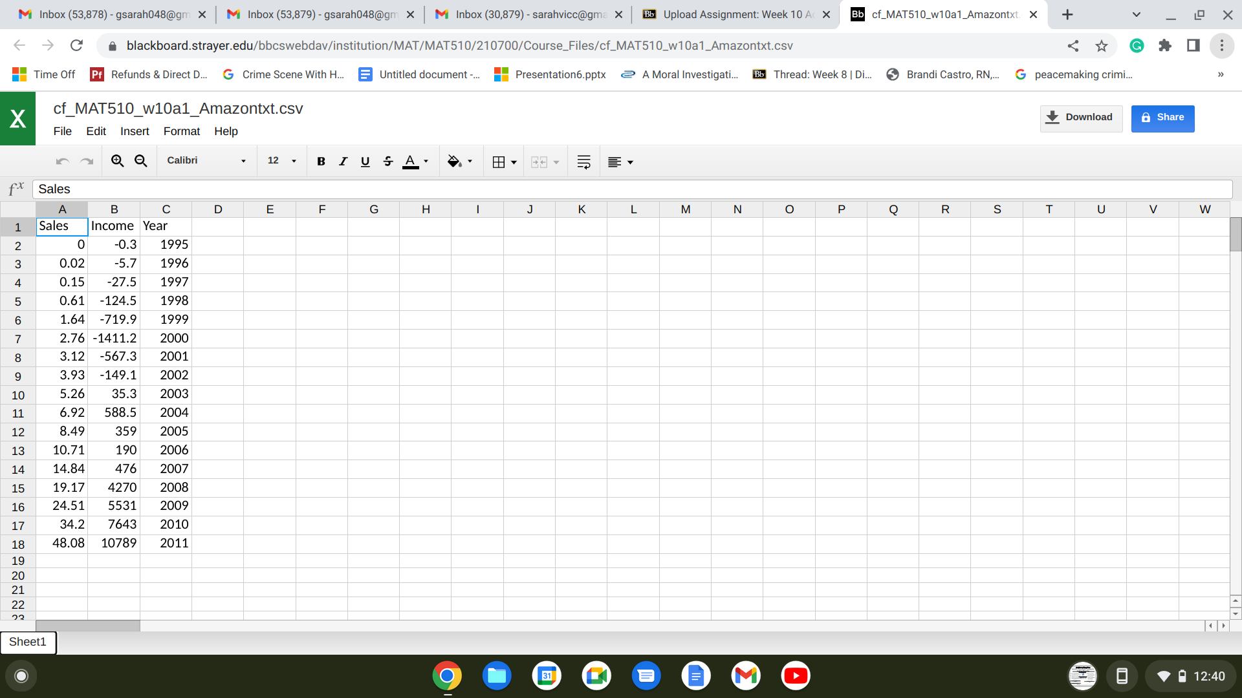Click the wrap text icon
1242x698 pixels.
tap(583, 162)
